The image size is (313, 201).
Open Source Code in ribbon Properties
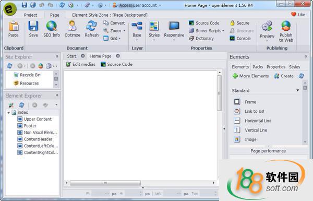click(204, 23)
